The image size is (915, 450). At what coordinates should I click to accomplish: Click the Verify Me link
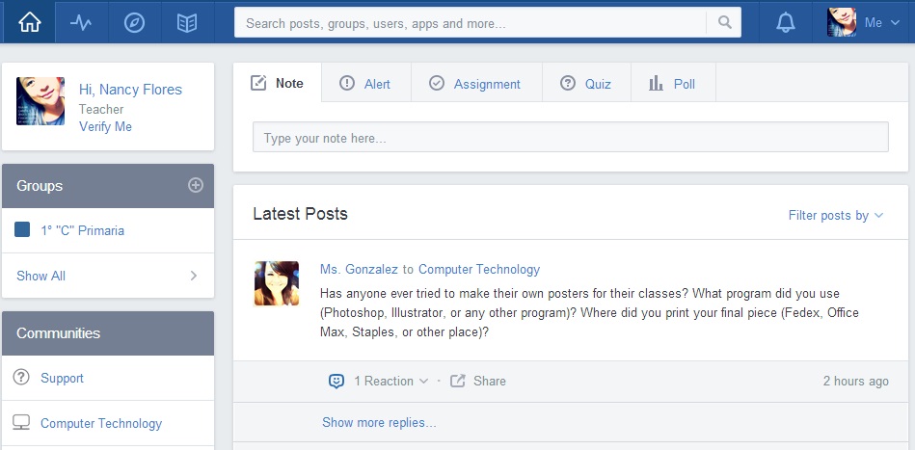[x=106, y=126]
